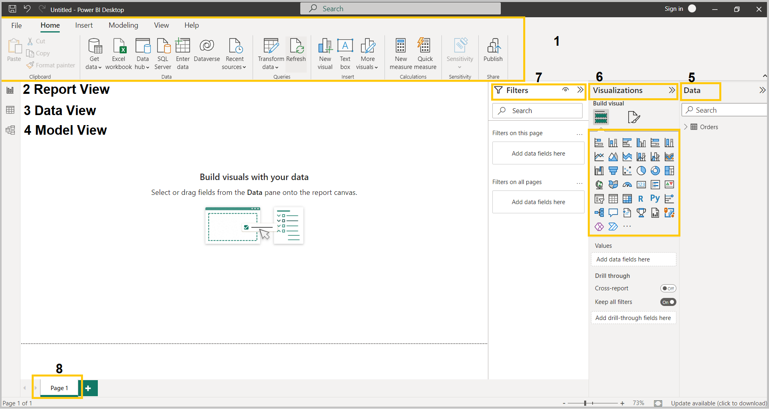Add a Python visual
This screenshot has height=409, width=769.
click(655, 198)
